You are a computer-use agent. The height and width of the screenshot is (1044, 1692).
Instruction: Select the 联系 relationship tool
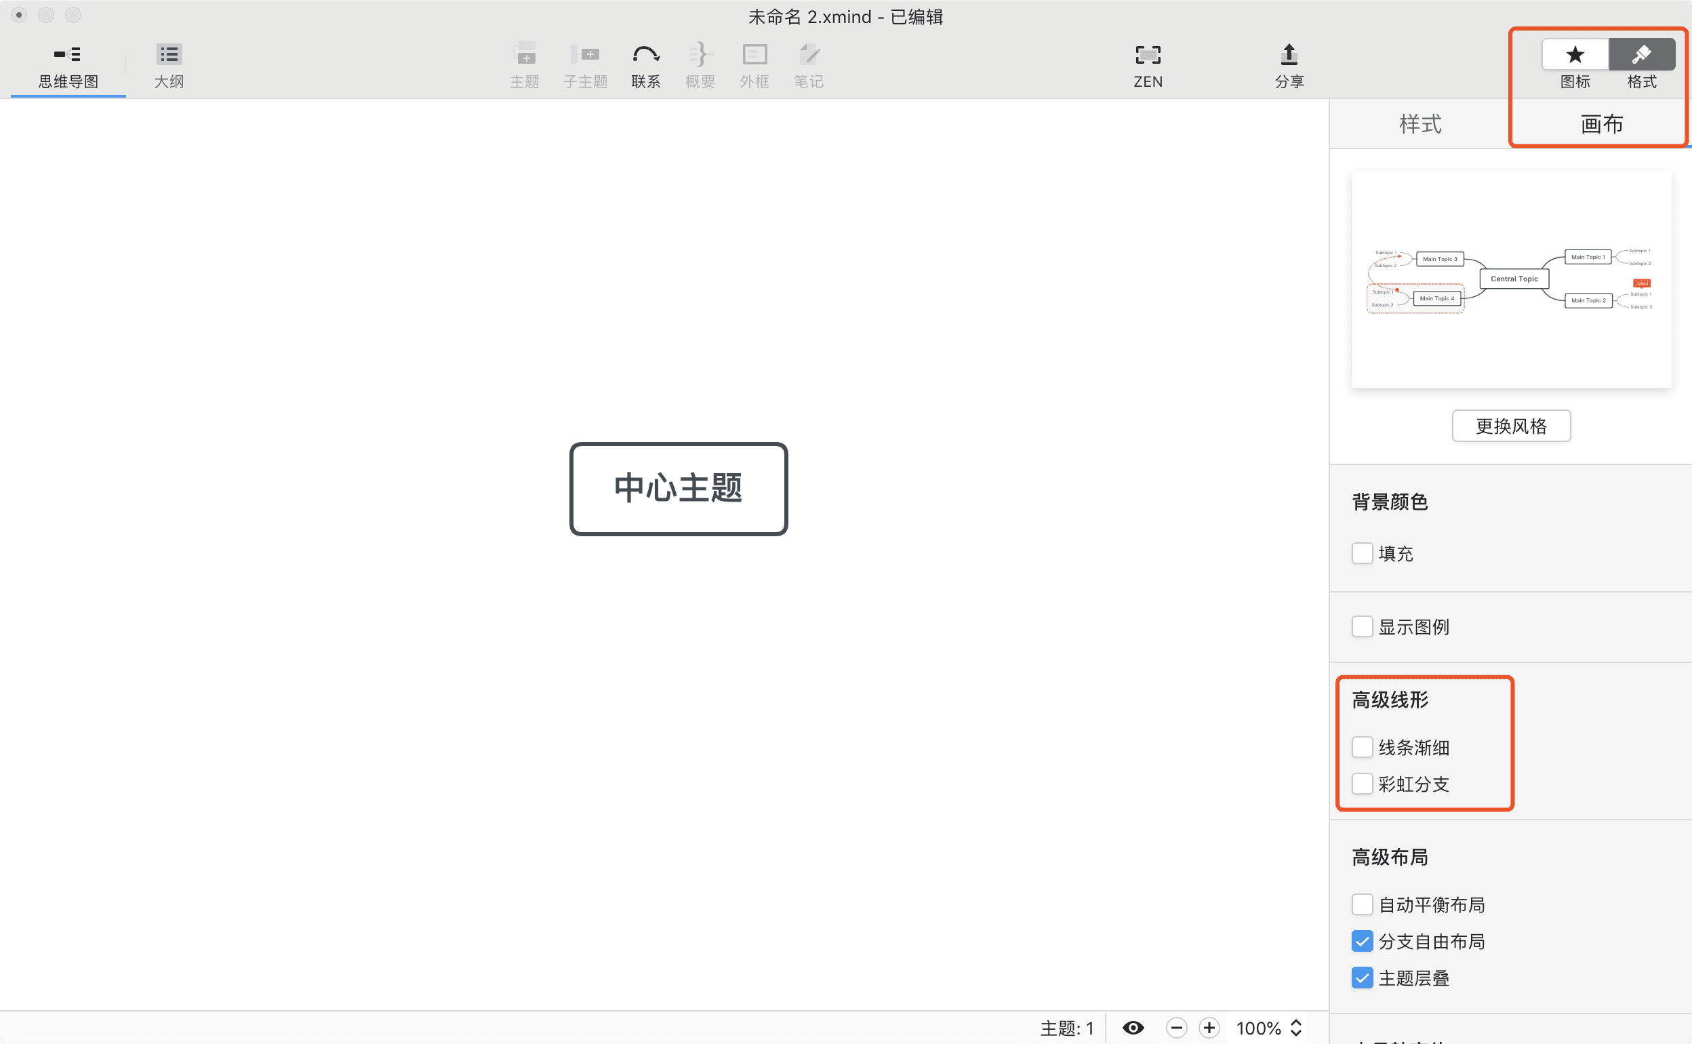tap(645, 66)
